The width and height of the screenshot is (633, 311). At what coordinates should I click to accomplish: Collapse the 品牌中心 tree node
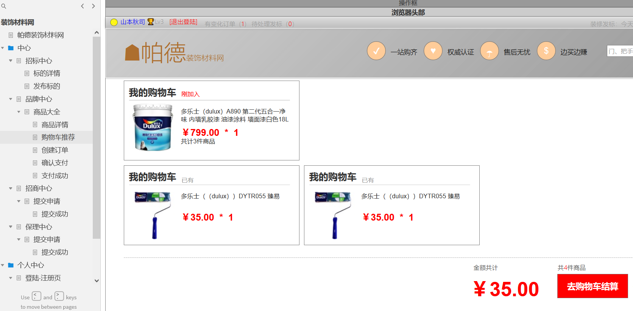click(11, 99)
